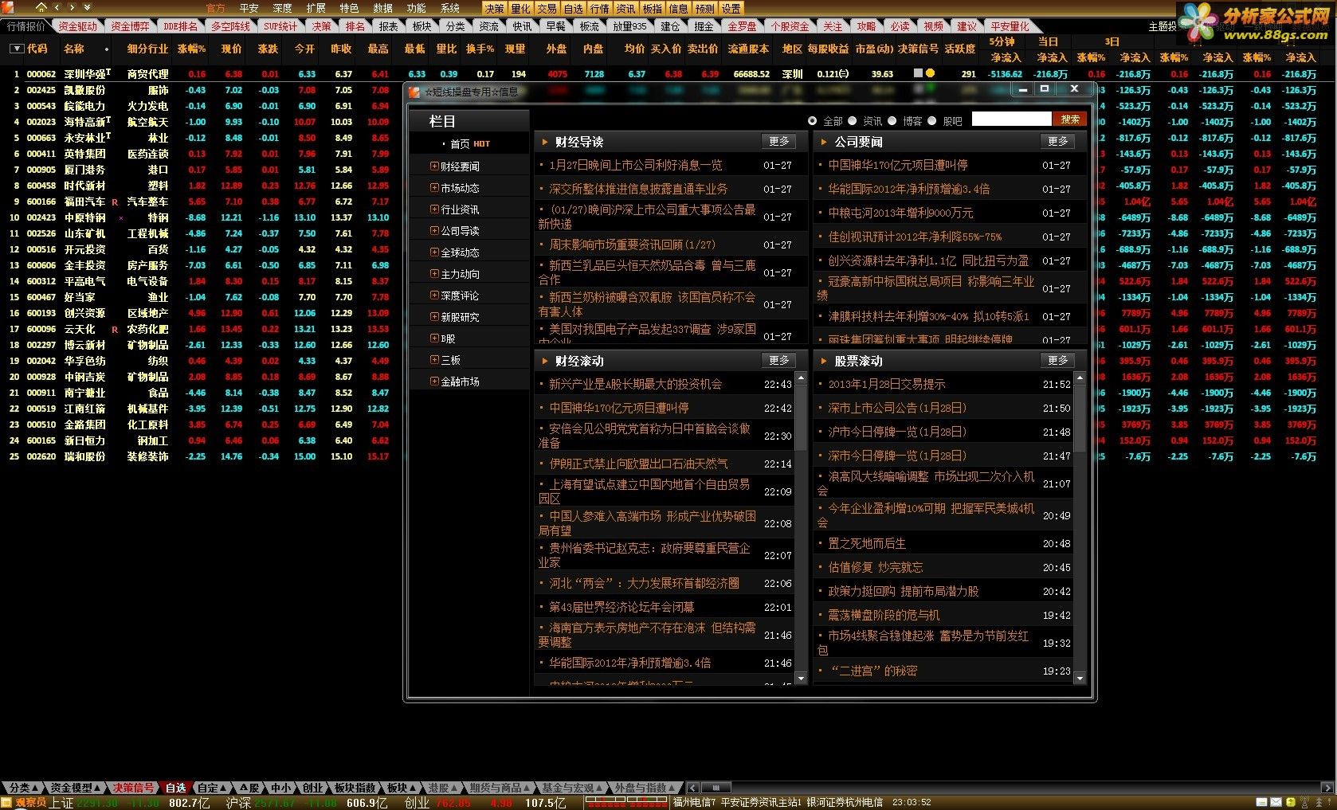The width and height of the screenshot is (1337, 810).
Task: Open the 系统 menu
Action: 450,8
